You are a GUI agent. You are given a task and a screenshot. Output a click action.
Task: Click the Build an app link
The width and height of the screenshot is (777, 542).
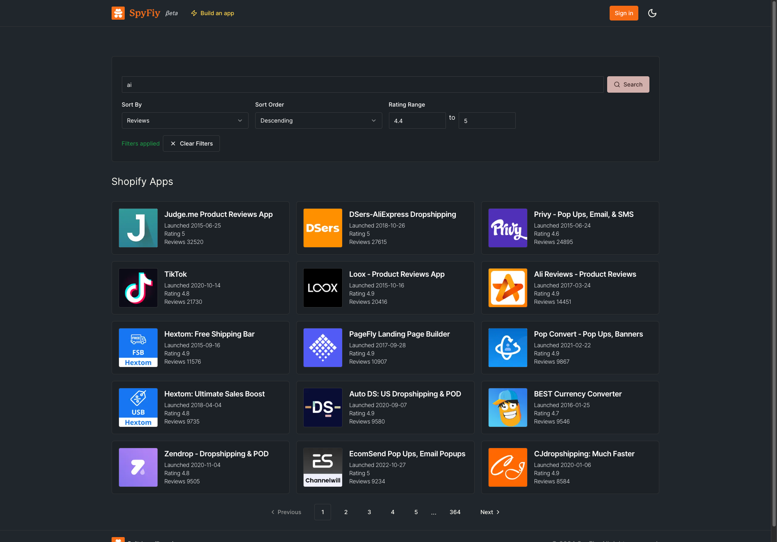[213, 13]
